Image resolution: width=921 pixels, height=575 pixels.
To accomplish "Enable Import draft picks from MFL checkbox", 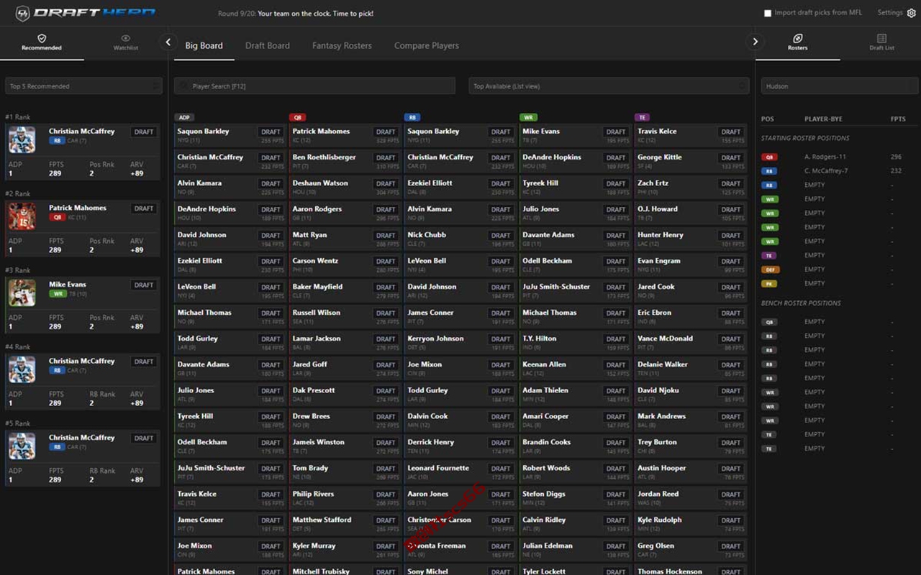I will tap(768, 13).
